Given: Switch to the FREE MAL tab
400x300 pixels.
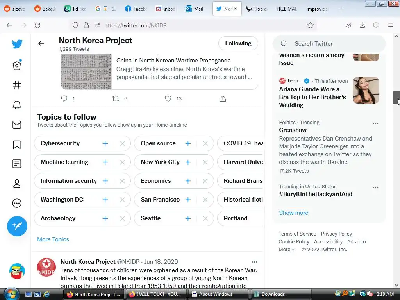Looking at the screenshot, I should click(x=286, y=9).
